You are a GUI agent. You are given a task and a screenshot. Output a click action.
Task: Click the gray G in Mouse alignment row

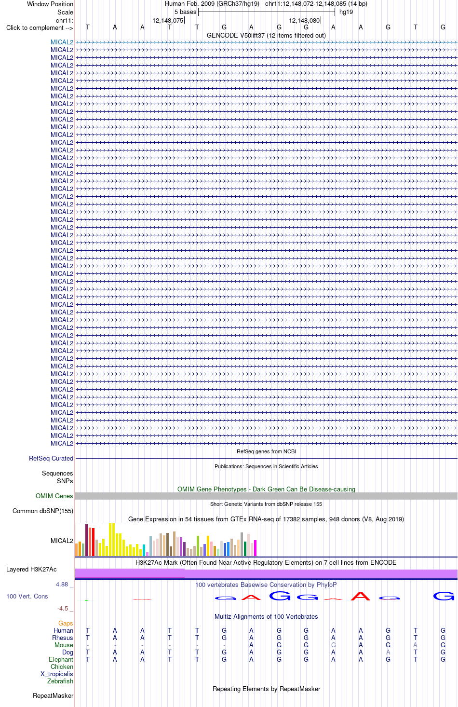[333, 645]
